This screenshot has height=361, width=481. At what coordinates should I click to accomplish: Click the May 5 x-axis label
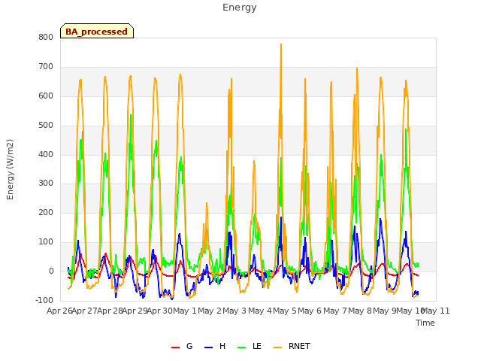click(285, 311)
